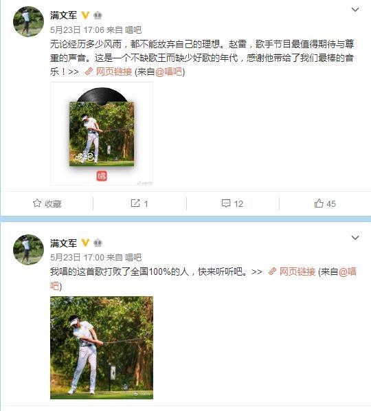Expand the first post's chevron menu
The image size is (371, 411).
[355, 10]
